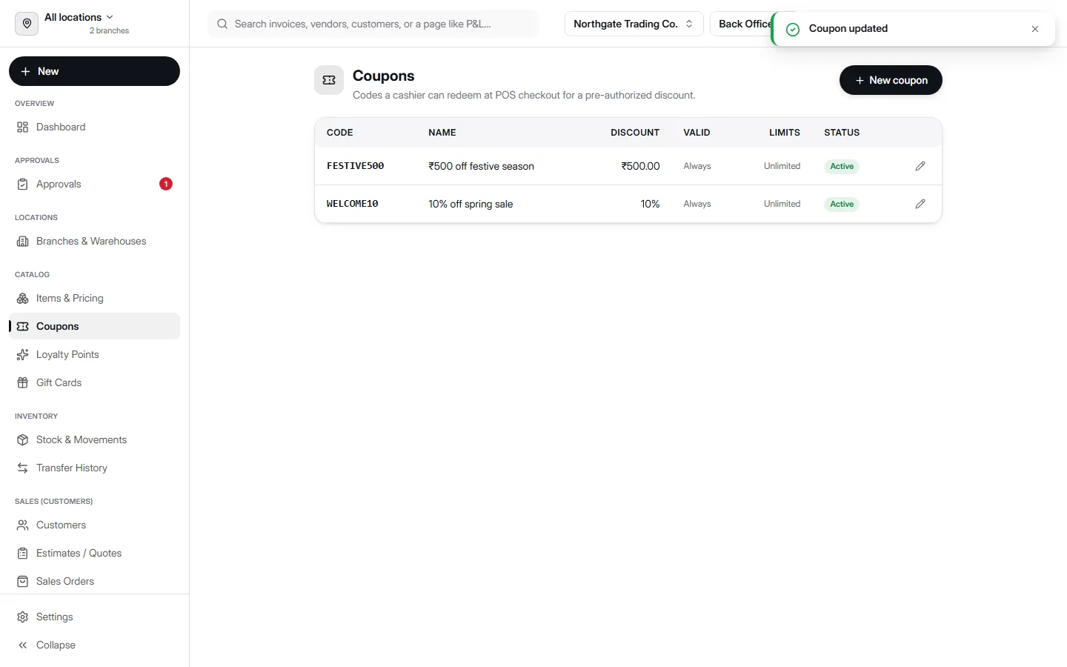Click the Settings gear icon
The image size is (1067, 667).
(23, 617)
